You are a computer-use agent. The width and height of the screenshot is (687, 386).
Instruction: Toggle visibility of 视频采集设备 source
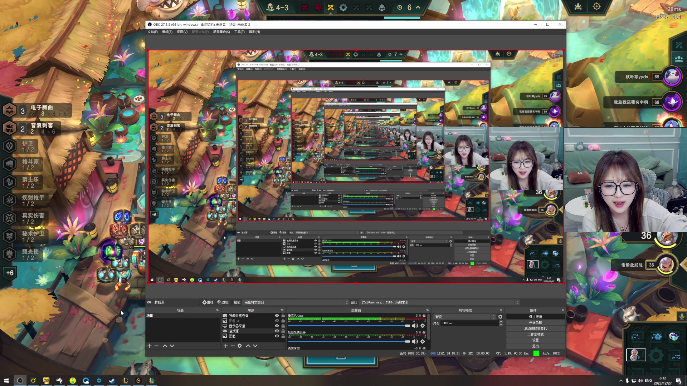pos(277,316)
